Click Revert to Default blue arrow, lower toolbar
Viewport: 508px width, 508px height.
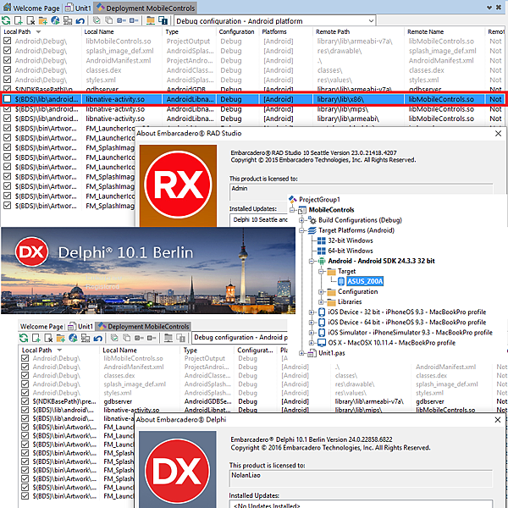tap(98, 338)
